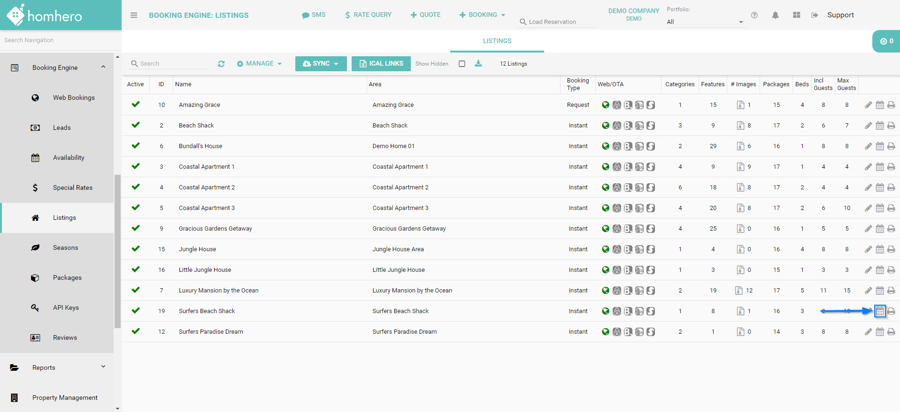Click Airbnb icon for Amazing Grace row
900x412 pixels.
coord(617,105)
